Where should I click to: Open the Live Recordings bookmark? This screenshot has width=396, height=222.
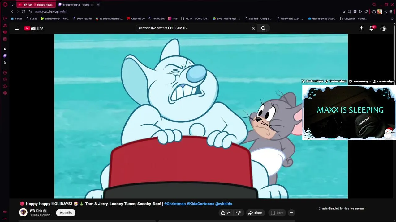(x=226, y=18)
